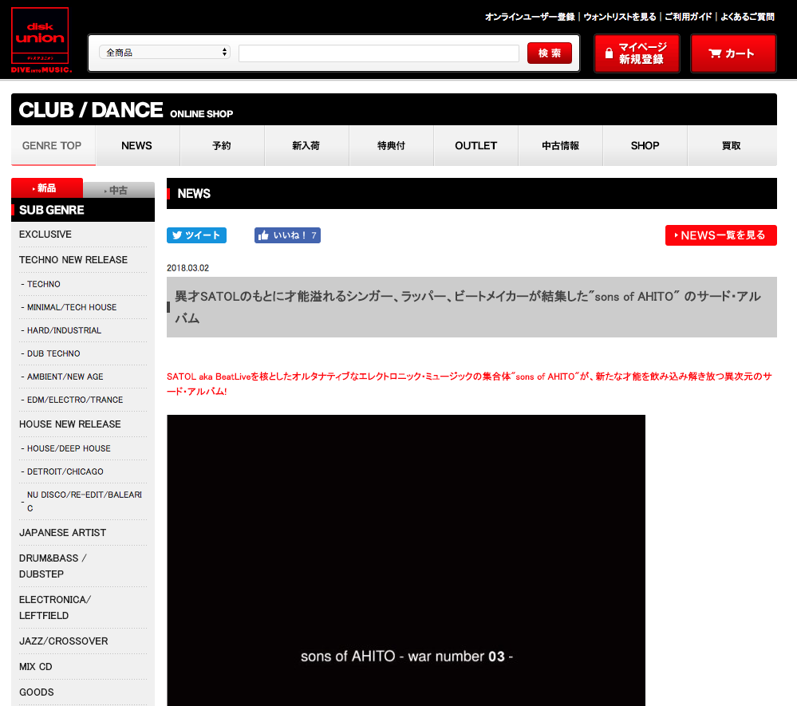The image size is (797, 706).
Task: Open GOODS sub genre
Action: [36, 692]
